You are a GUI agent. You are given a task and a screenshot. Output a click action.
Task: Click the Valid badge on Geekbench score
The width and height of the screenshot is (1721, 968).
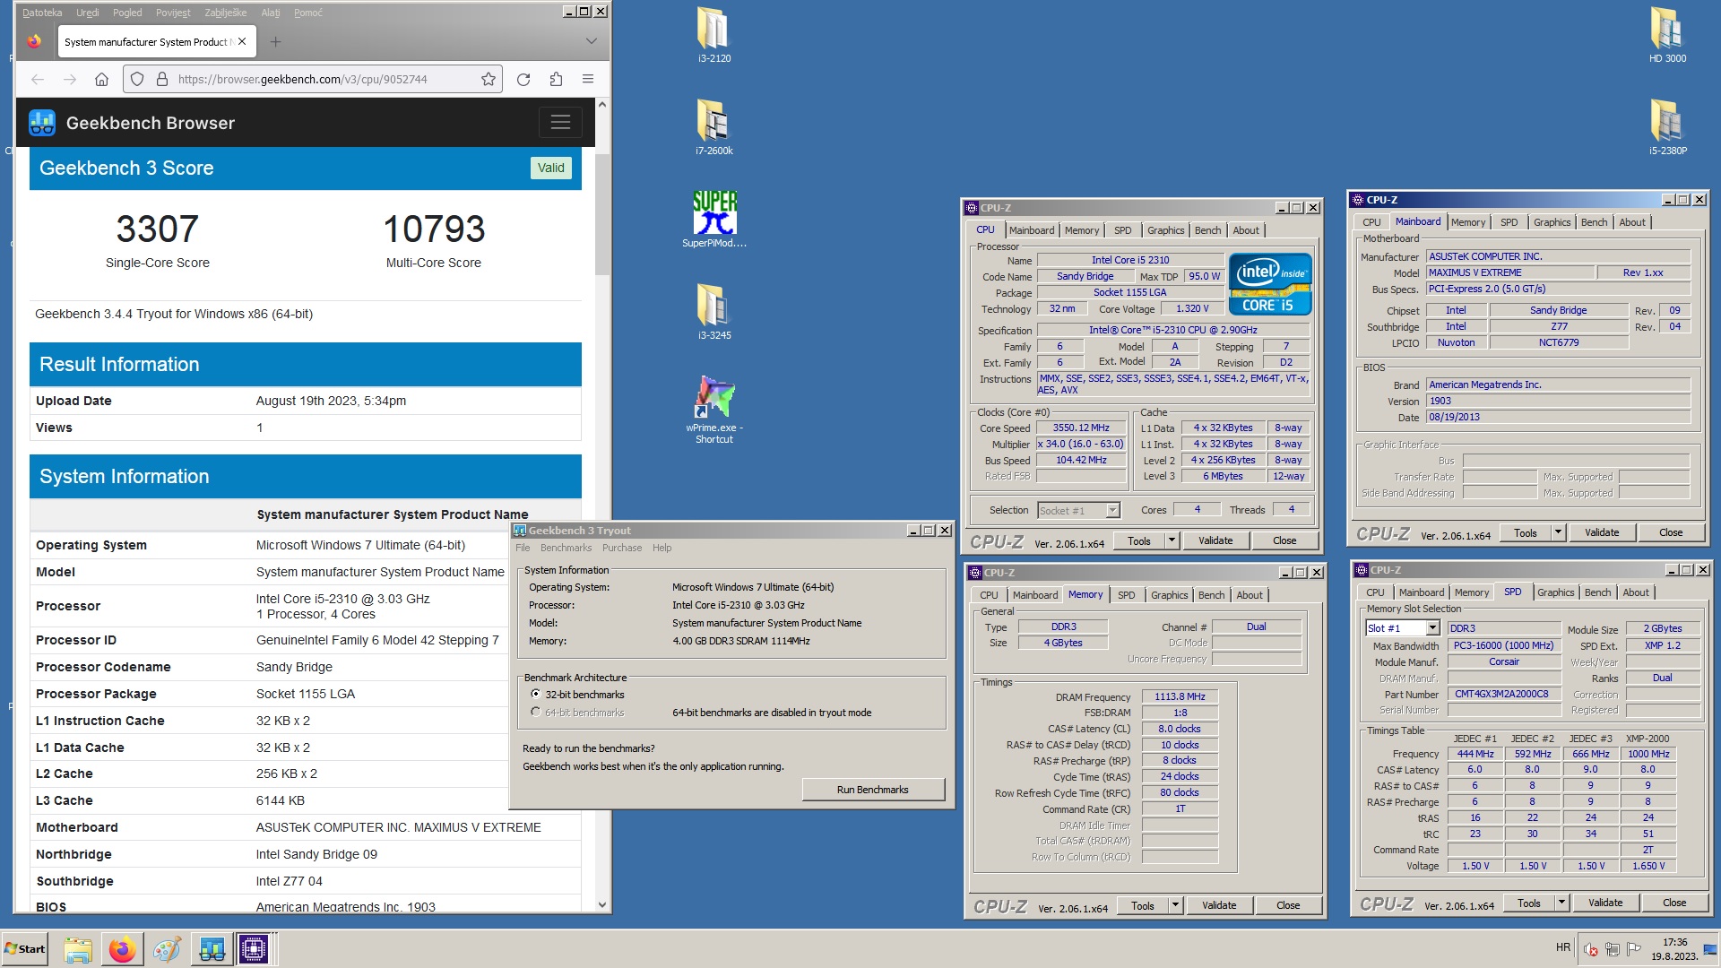click(x=550, y=168)
